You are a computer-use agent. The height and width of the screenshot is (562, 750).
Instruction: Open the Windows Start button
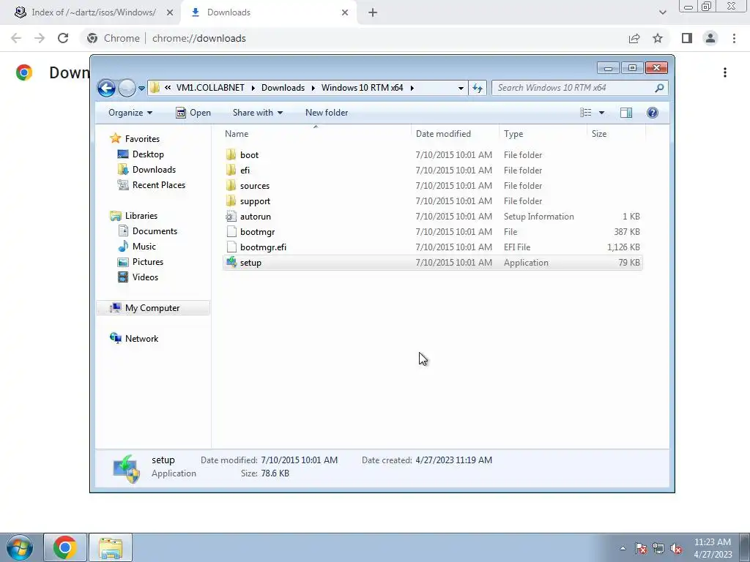pyautogui.click(x=20, y=547)
